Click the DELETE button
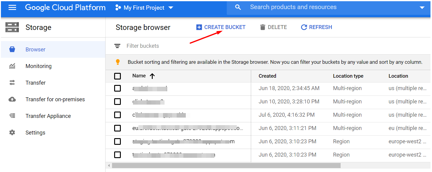This screenshot has height=172, width=432. [273, 27]
